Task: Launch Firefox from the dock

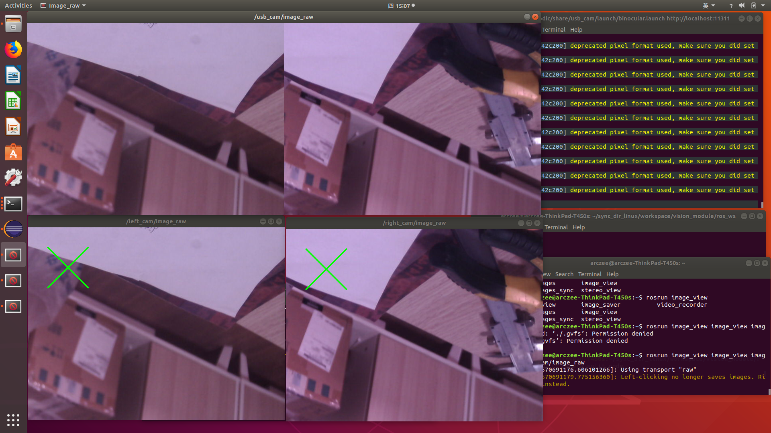Action: pos(13,50)
